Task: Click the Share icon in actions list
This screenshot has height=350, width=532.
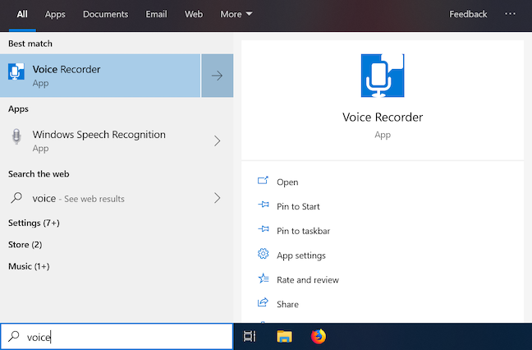Action: point(264,304)
